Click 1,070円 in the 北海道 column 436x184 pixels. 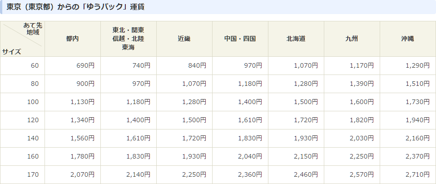tap(306, 65)
